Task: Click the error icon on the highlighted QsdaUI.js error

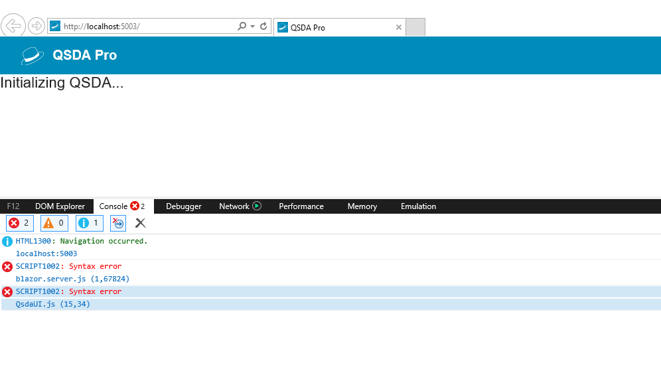Action: (x=7, y=292)
